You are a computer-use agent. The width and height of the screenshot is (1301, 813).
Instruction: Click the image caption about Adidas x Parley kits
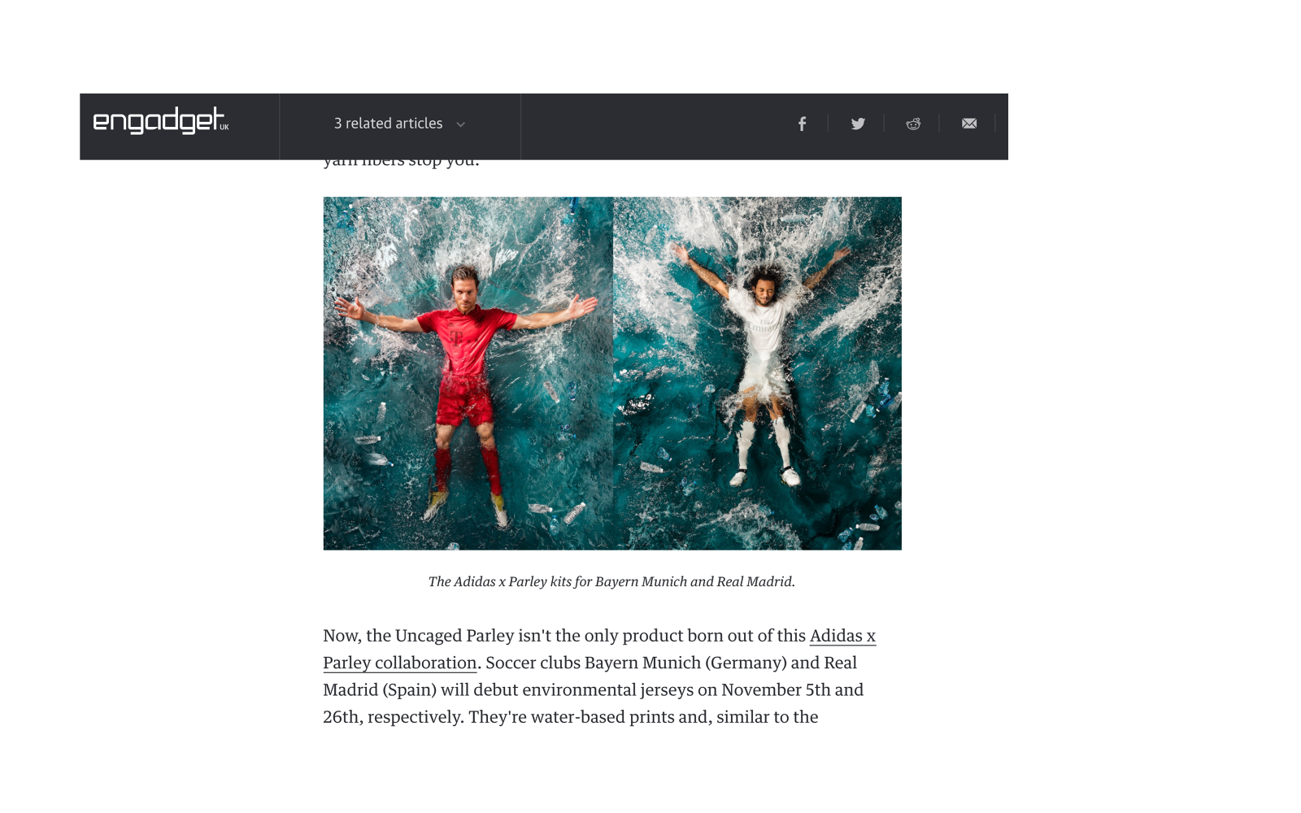click(611, 581)
